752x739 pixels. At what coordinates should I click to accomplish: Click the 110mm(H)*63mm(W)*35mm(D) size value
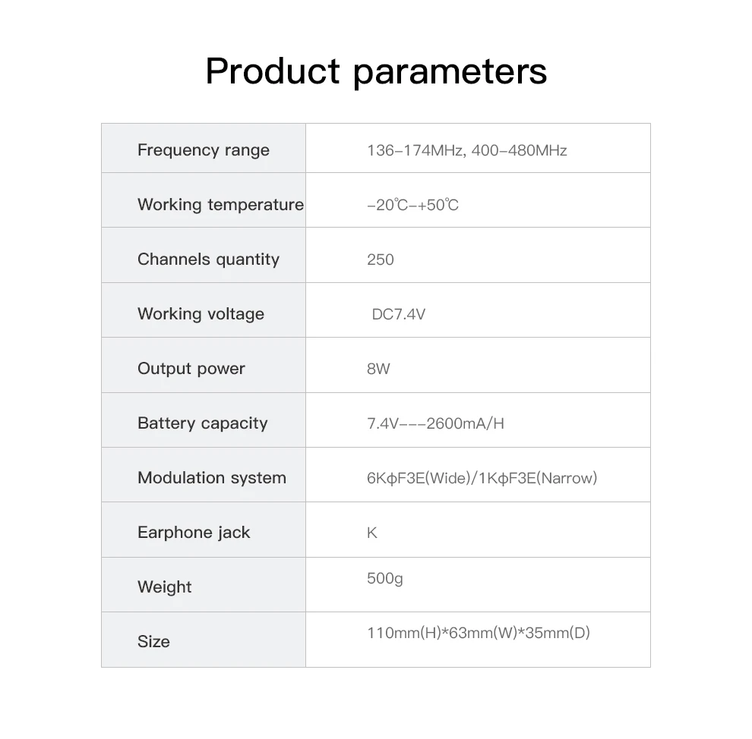pyautogui.click(x=478, y=633)
